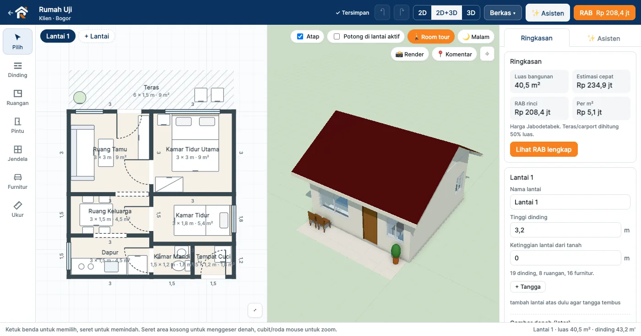
Task: Open the Asisten button in the header
Action: 548,13
